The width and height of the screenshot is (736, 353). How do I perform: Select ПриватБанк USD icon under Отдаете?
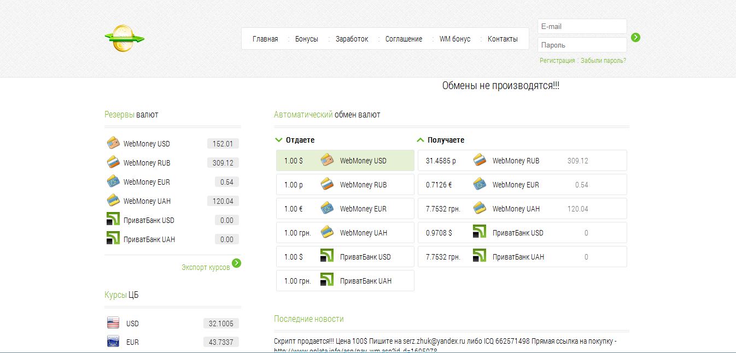pos(327,256)
